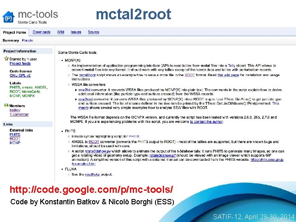Open external link MCNP

tap(15, 143)
